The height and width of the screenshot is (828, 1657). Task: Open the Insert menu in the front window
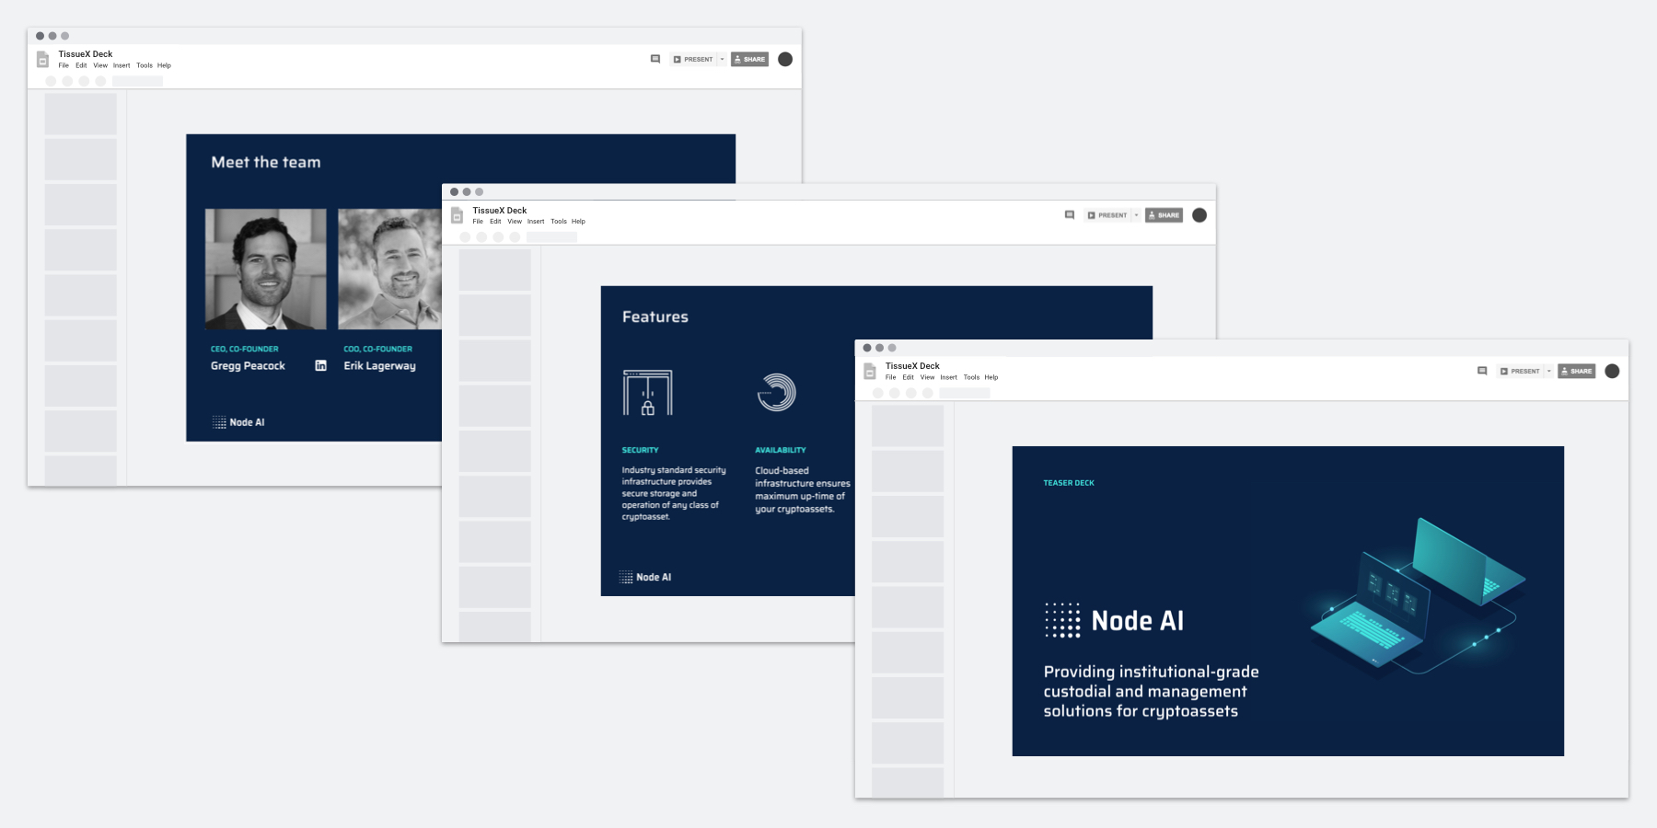pos(949,377)
